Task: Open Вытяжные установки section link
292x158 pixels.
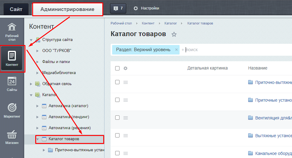Action: point(274,136)
